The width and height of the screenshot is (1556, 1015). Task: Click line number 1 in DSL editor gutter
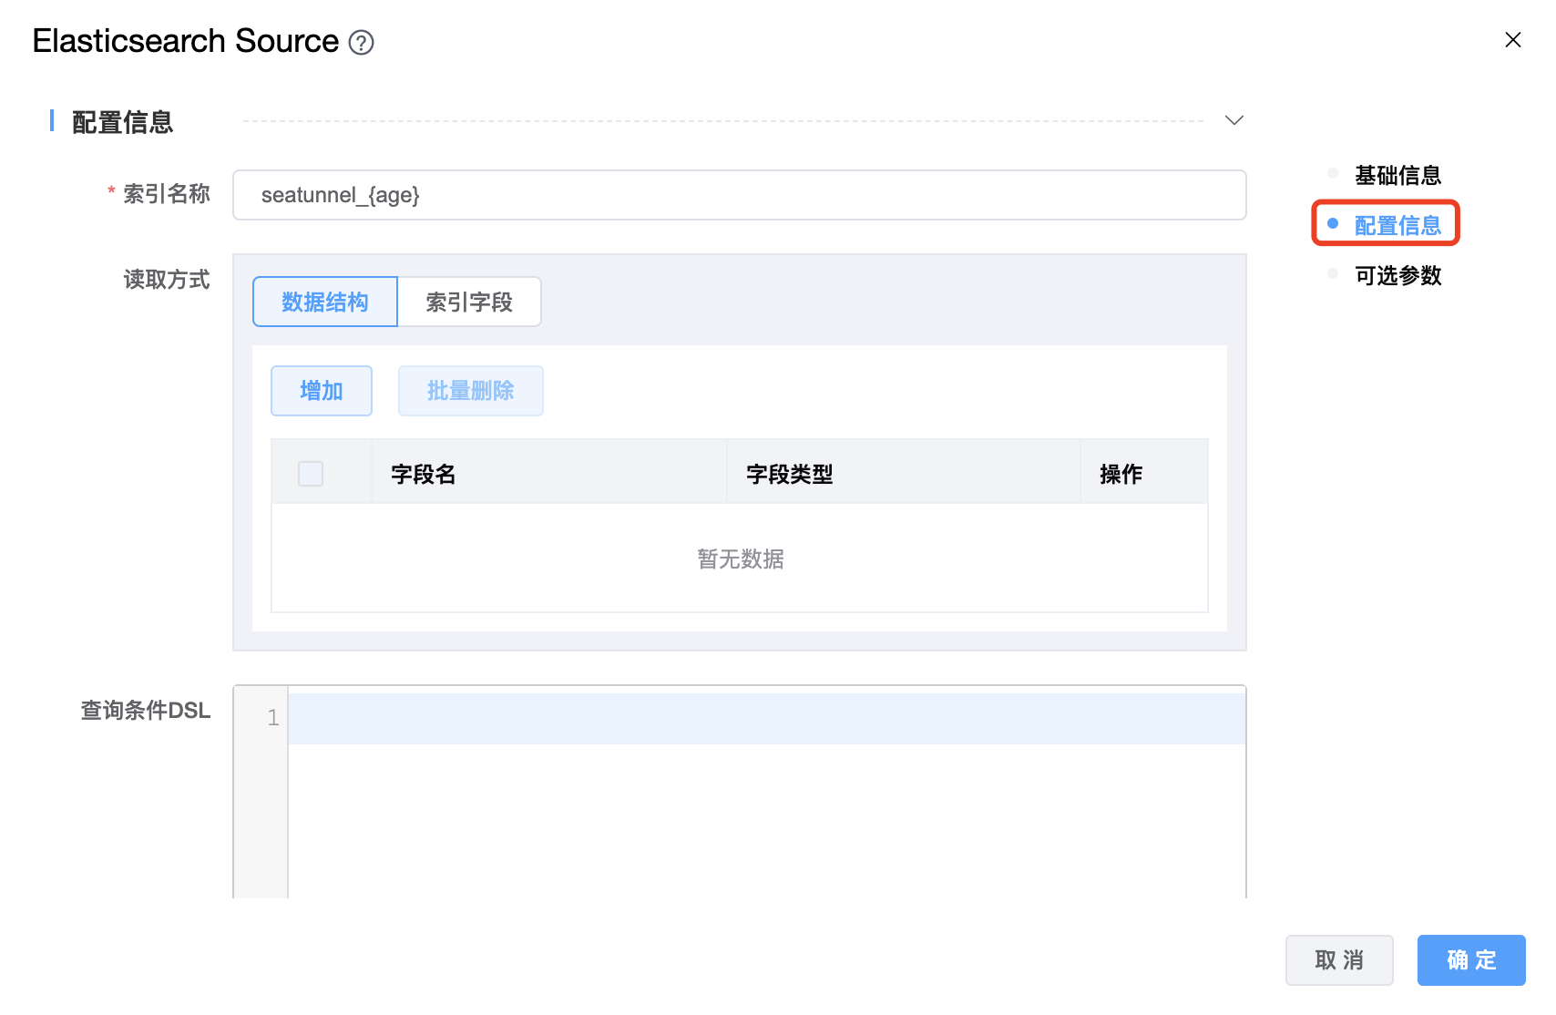272,719
